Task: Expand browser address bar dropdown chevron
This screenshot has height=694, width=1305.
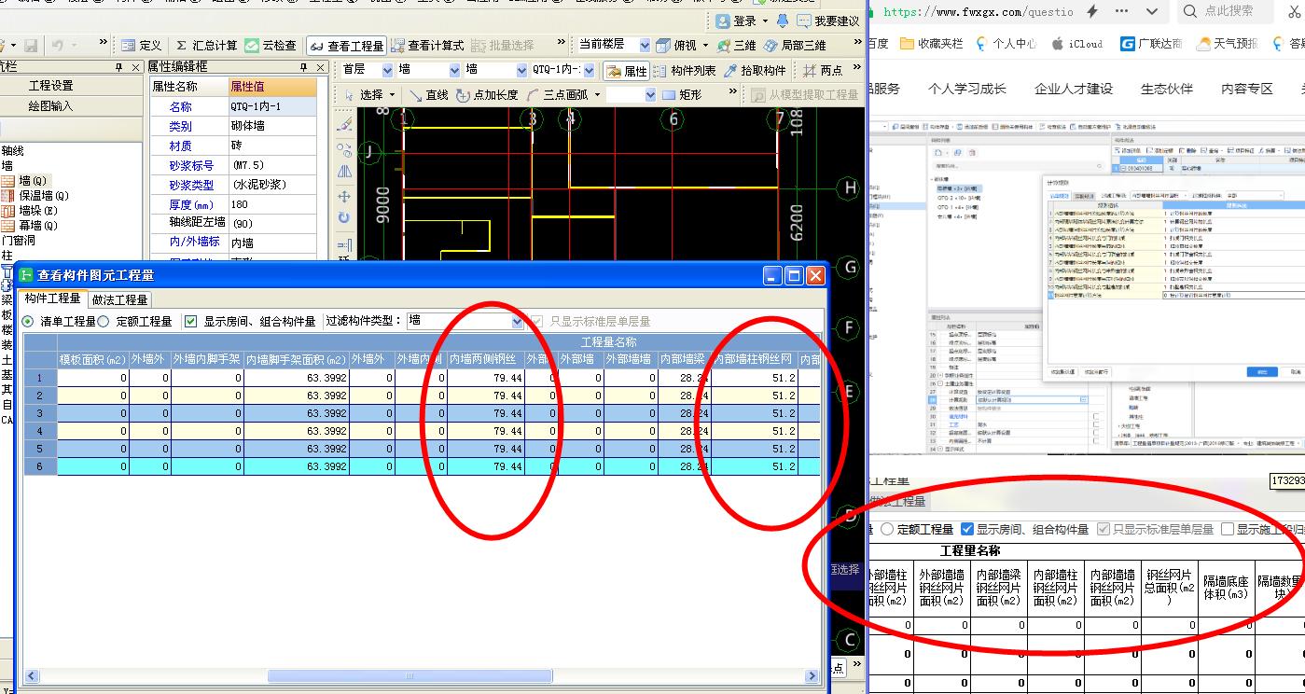Action: 1152,11
